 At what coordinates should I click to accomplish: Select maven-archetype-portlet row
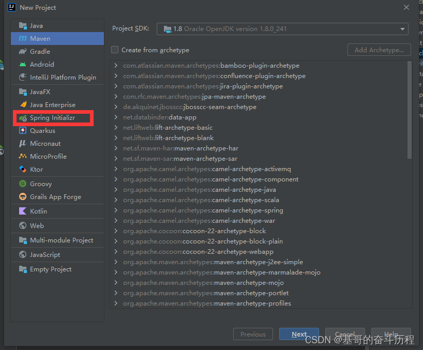tap(259, 293)
